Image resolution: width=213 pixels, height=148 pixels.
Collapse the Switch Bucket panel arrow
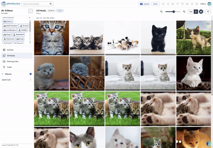pos(29,18)
